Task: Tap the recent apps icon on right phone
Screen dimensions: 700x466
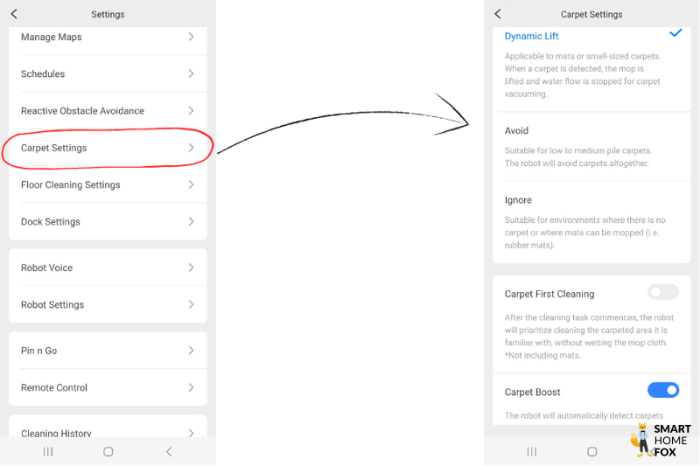Action: point(532,451)
